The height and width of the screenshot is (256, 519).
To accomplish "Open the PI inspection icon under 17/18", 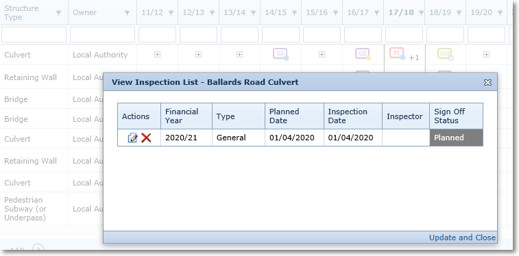I will (x=397, y=53).
